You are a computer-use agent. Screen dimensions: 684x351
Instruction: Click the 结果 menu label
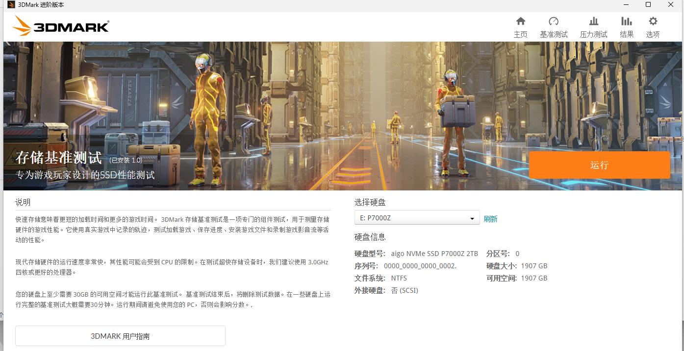click(x=626, y=34)
